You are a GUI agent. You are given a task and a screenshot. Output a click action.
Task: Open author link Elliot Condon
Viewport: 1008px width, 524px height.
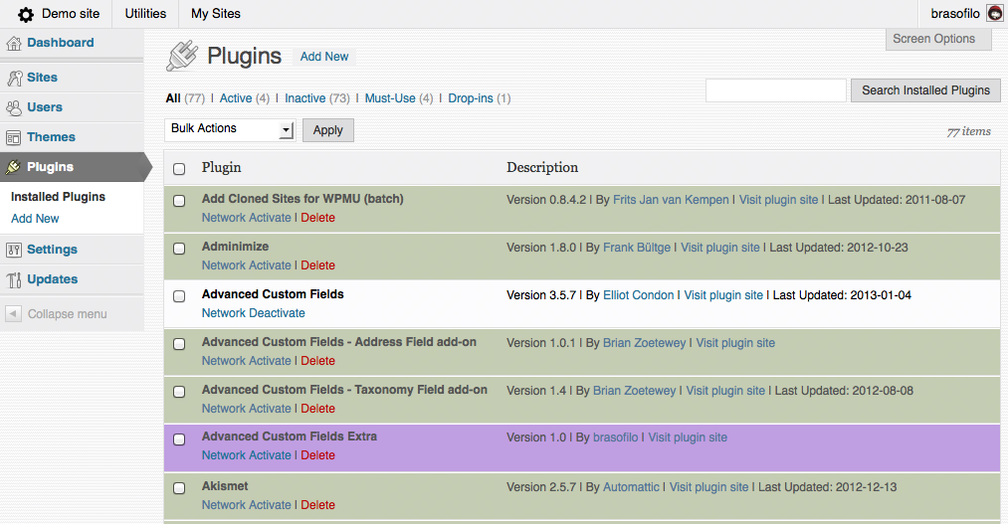639,295
